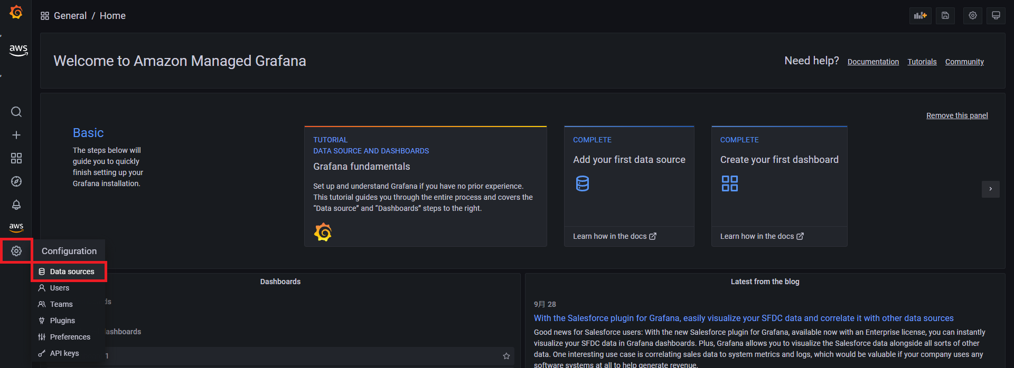
Task: Select Data sources from Configuration menu
Action: click(x=72, y=272)
